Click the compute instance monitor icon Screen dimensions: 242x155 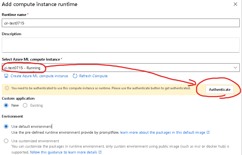(x=6, y=76)
